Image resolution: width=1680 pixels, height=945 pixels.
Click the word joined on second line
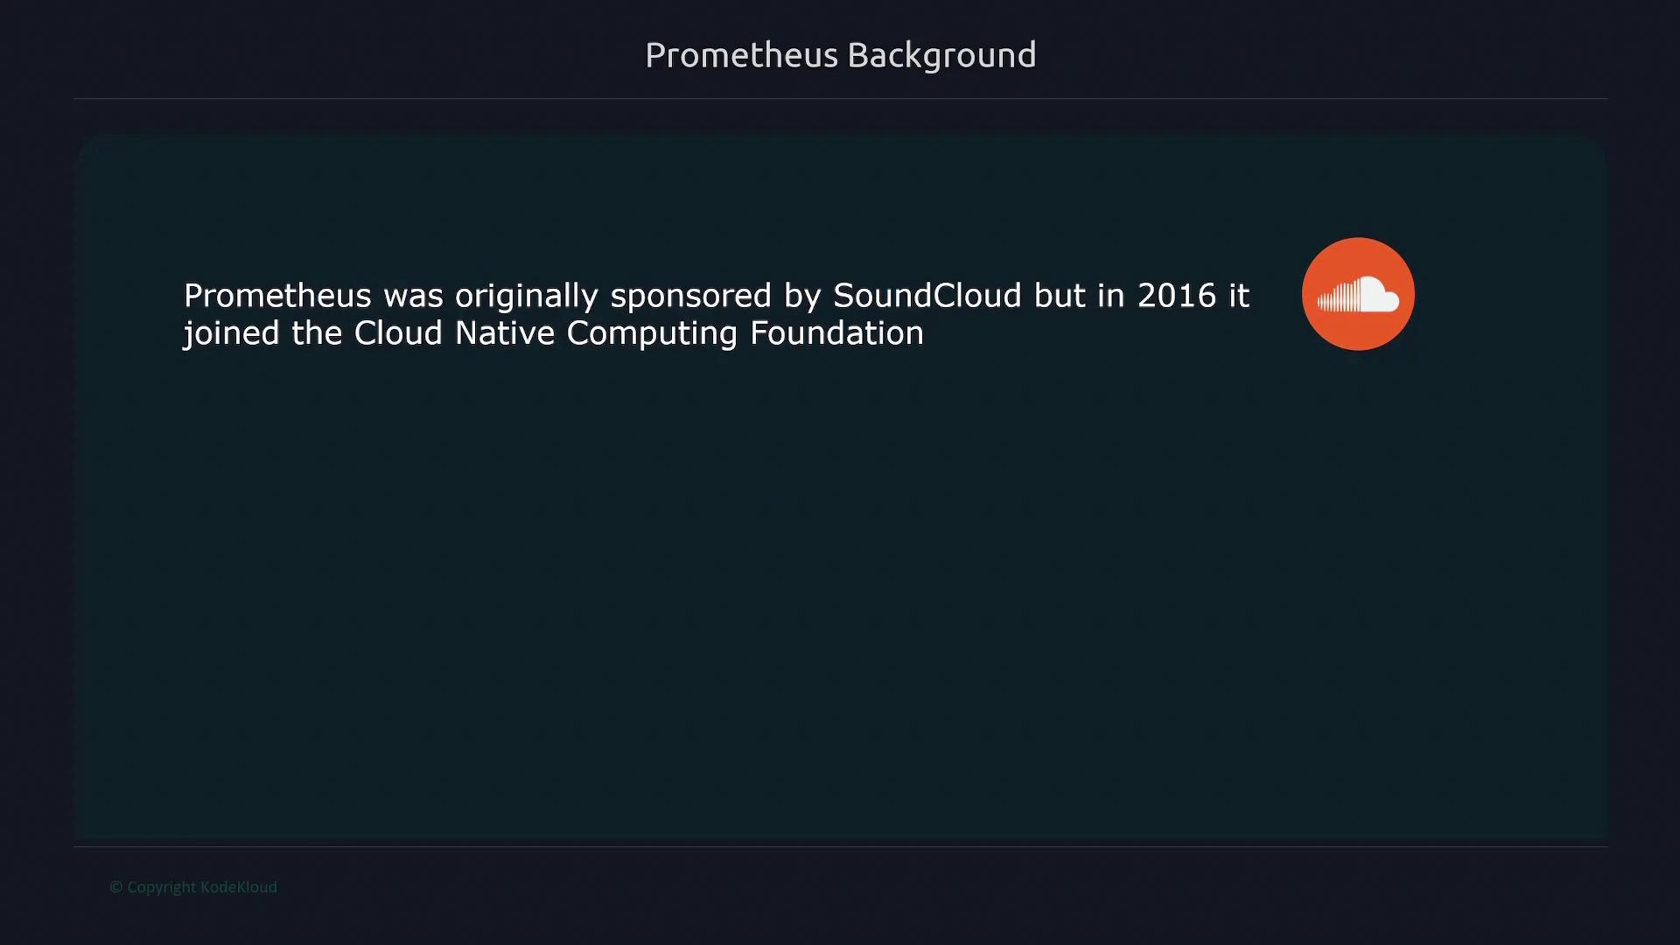(231, 333)
